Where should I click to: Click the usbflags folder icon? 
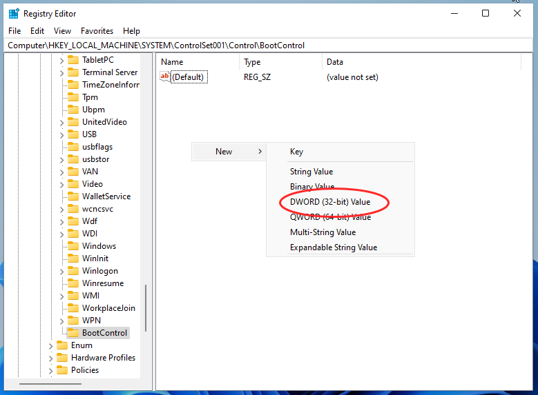pyautogui.click(x=73, y=147)
